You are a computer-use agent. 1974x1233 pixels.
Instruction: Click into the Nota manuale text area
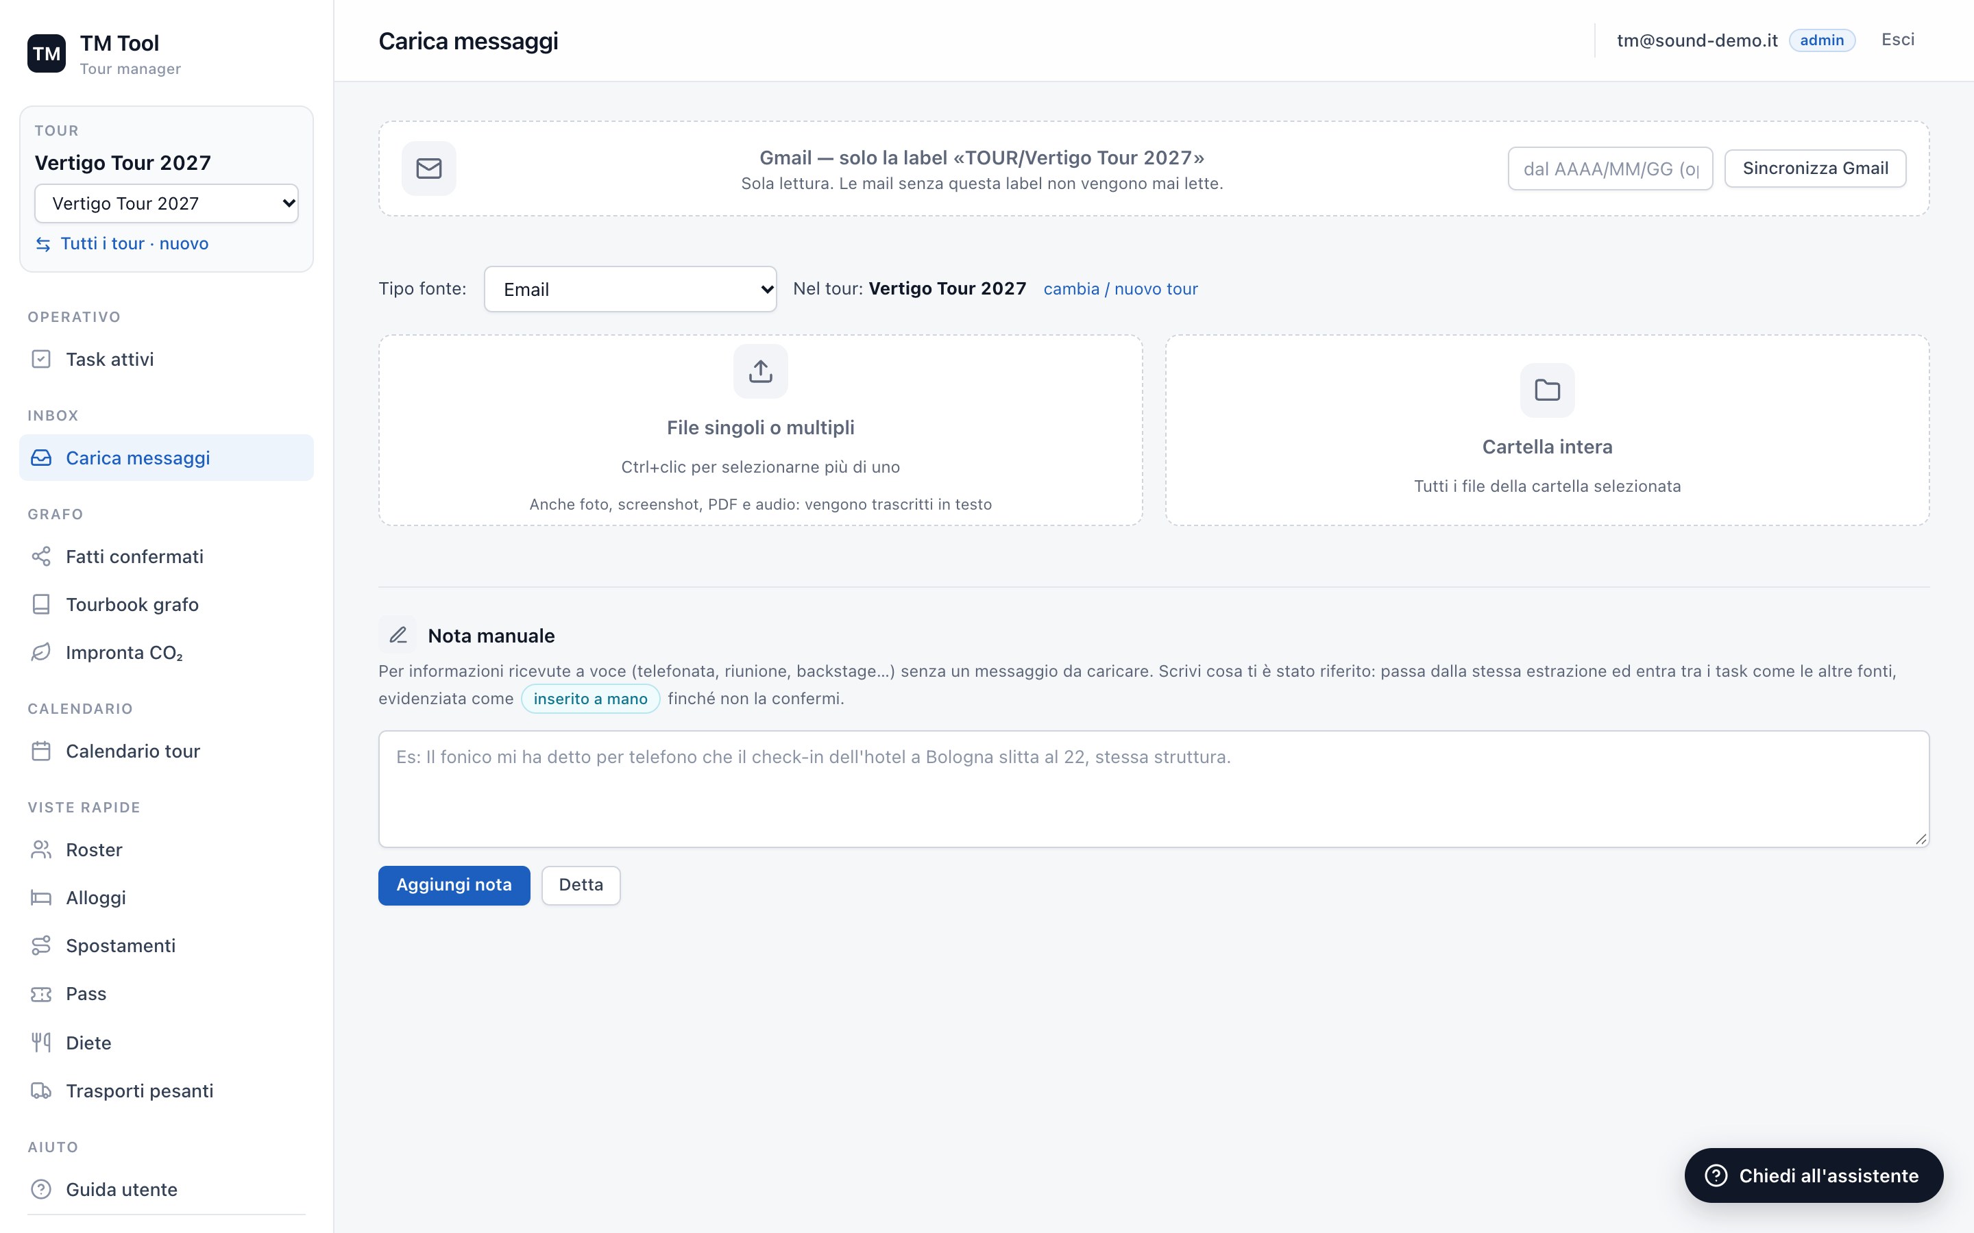tap(1154, 788)
